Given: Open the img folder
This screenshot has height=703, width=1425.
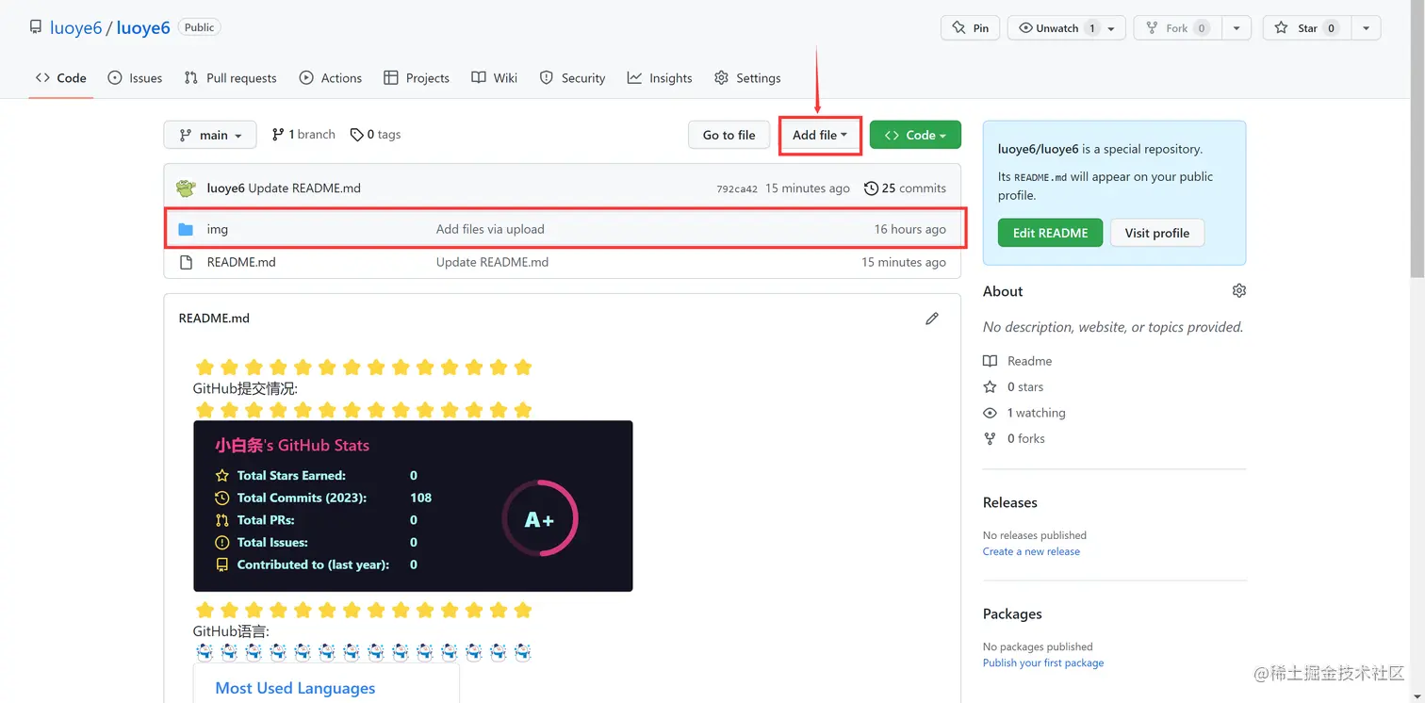Looking at the screenshot, I should pyautogui.click(x=218, y=229).
